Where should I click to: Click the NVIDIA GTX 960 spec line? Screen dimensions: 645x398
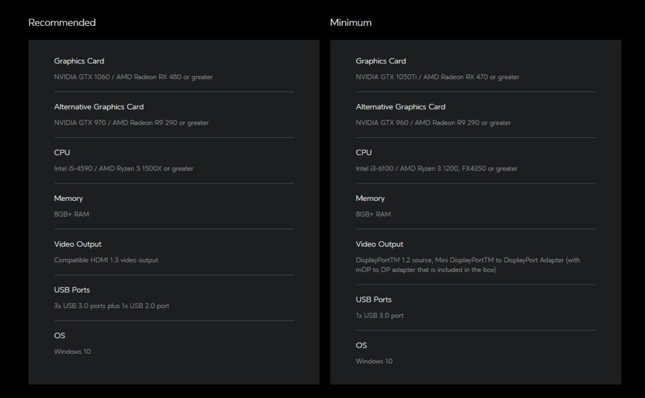tap(433, 123)
